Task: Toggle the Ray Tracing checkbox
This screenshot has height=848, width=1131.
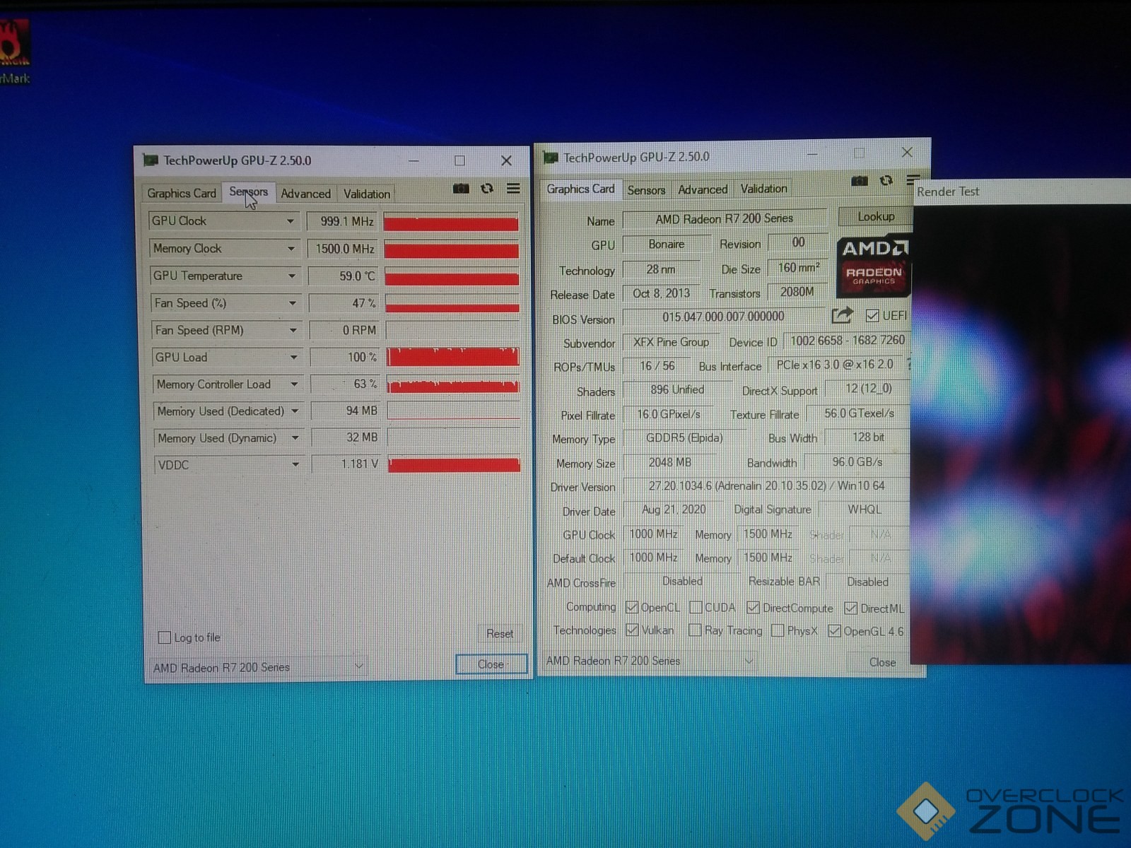Action: (696, 630)
